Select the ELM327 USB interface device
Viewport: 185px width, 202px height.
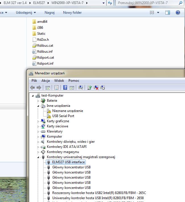tap(68, 162)
